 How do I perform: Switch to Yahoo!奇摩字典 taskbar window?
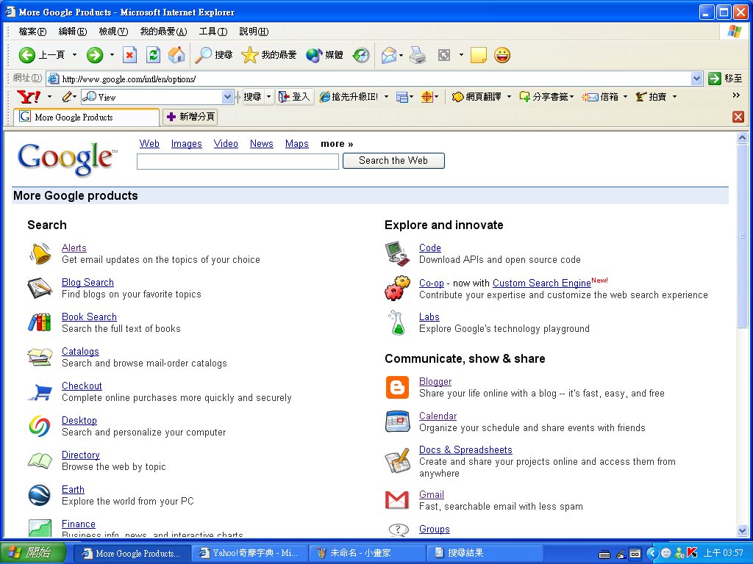249,553
